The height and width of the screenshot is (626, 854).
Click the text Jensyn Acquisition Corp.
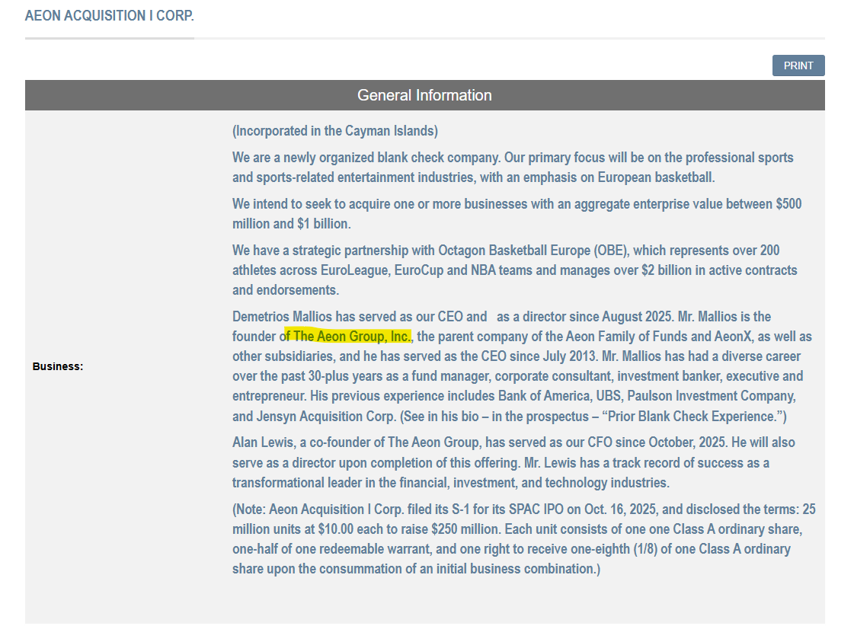click(326, 417)
